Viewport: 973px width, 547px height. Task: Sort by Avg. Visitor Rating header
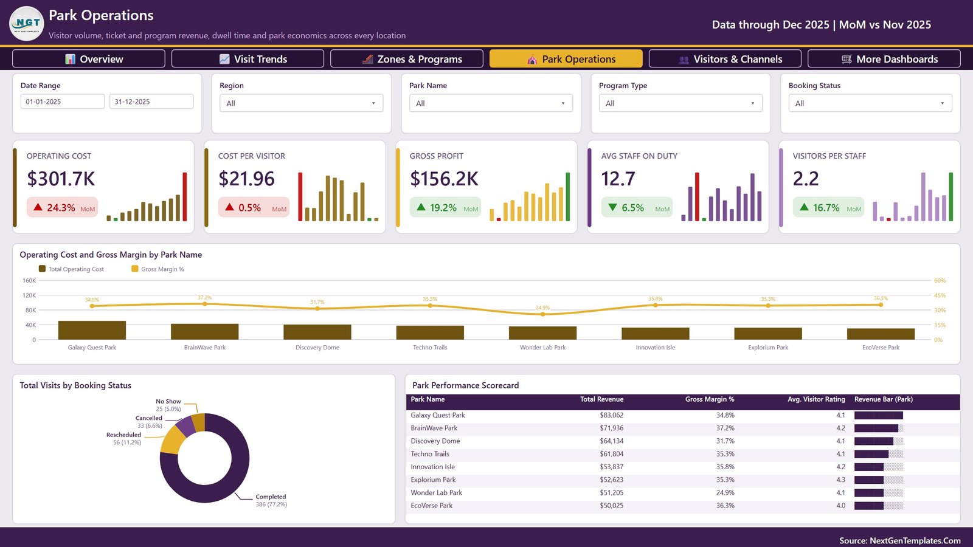click(816, 399)
